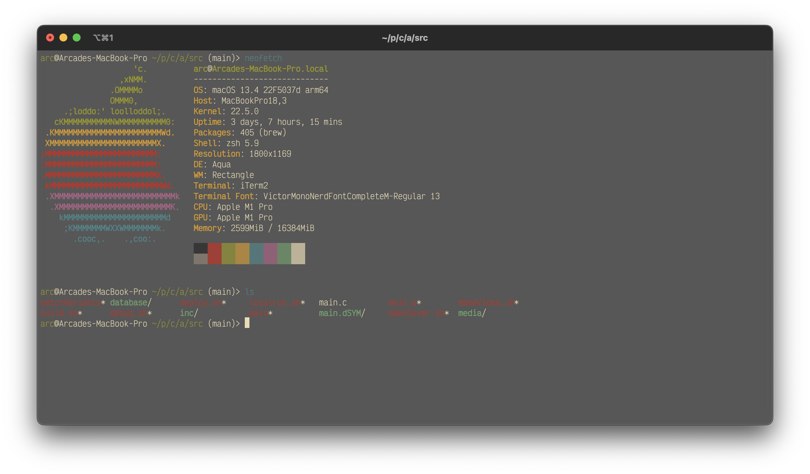
Task: Click the purple neofetch color block
Action: point(270,254)
